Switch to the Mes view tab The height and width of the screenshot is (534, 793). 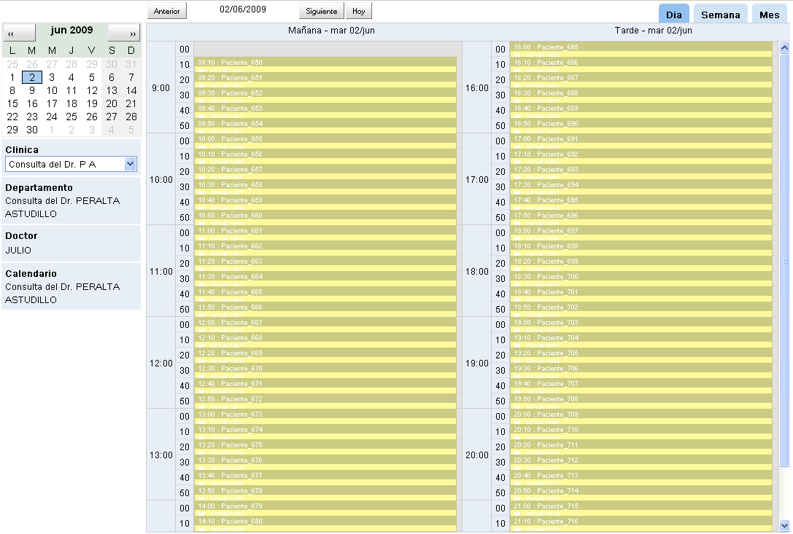(769, 14)
